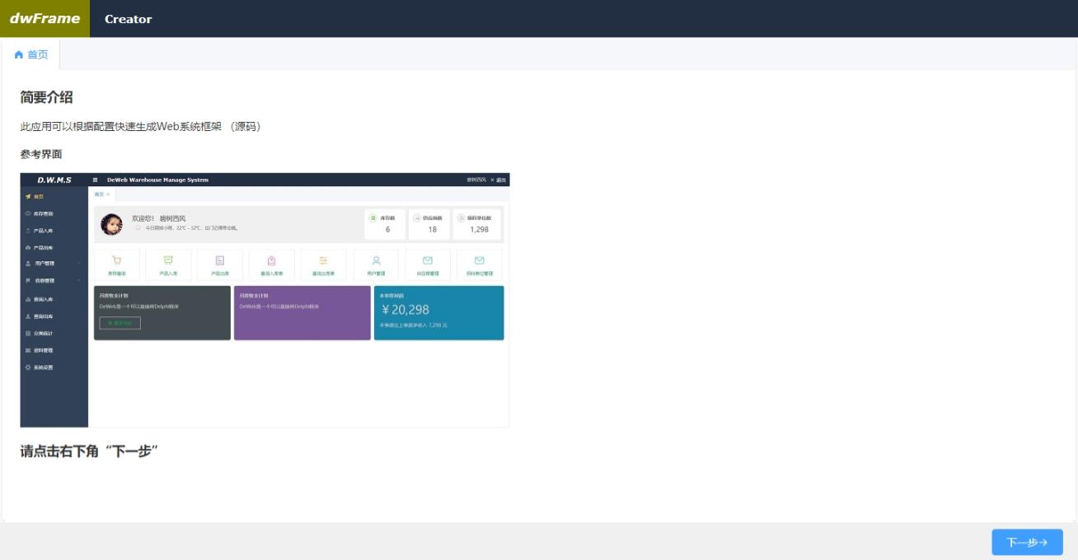Image resolution: width=1078 pixels, height=560 pixels.
Task: Open 用户管理 from its person icon
Action: (x=376, y=260)
